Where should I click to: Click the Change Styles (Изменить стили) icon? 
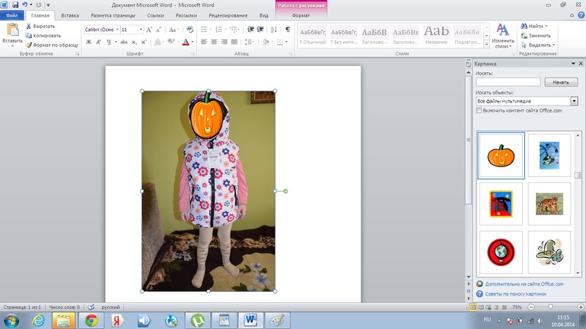502,30
